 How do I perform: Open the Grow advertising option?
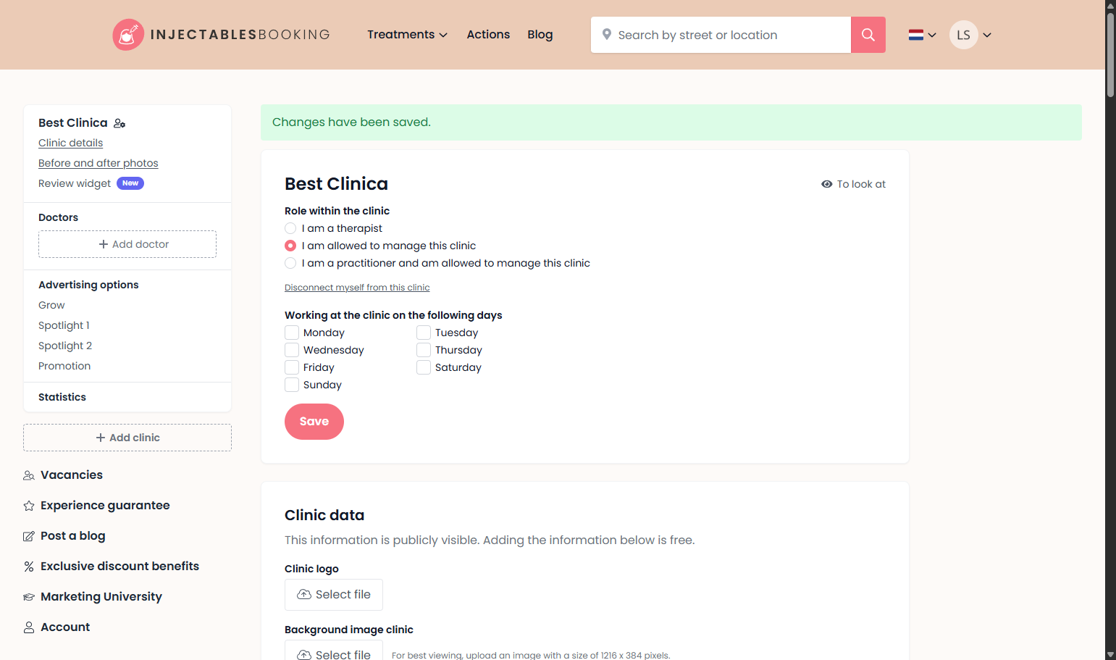tap(51, 305)
